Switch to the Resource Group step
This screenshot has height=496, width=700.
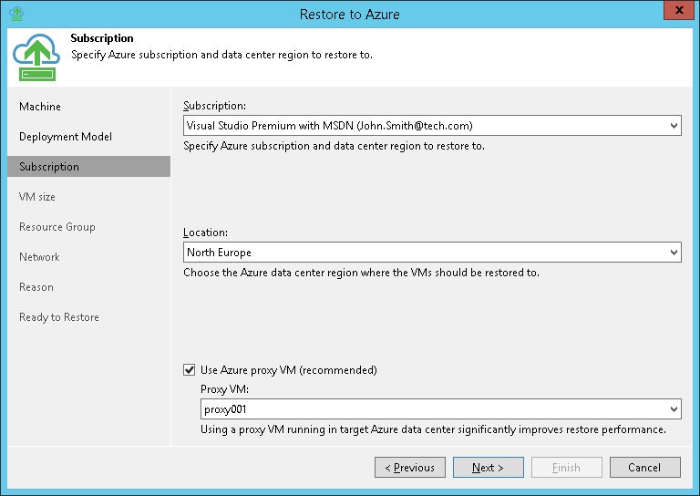click(57, 227)
